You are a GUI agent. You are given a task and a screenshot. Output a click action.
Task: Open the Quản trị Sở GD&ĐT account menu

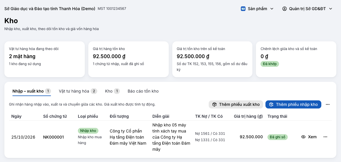click(307, 9)
